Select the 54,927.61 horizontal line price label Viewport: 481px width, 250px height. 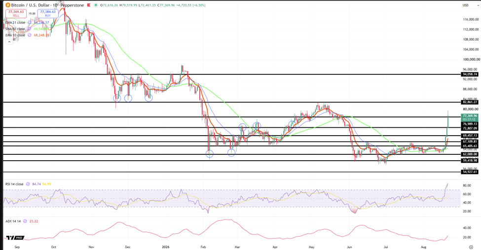[470, 172]
